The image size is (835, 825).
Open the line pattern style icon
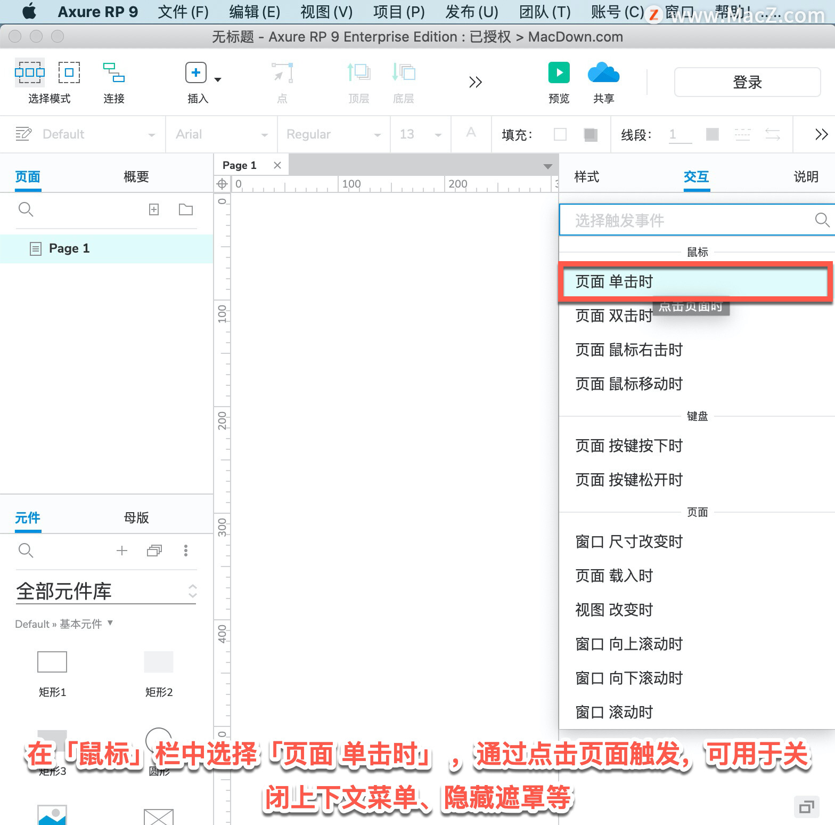coord(742,134)
